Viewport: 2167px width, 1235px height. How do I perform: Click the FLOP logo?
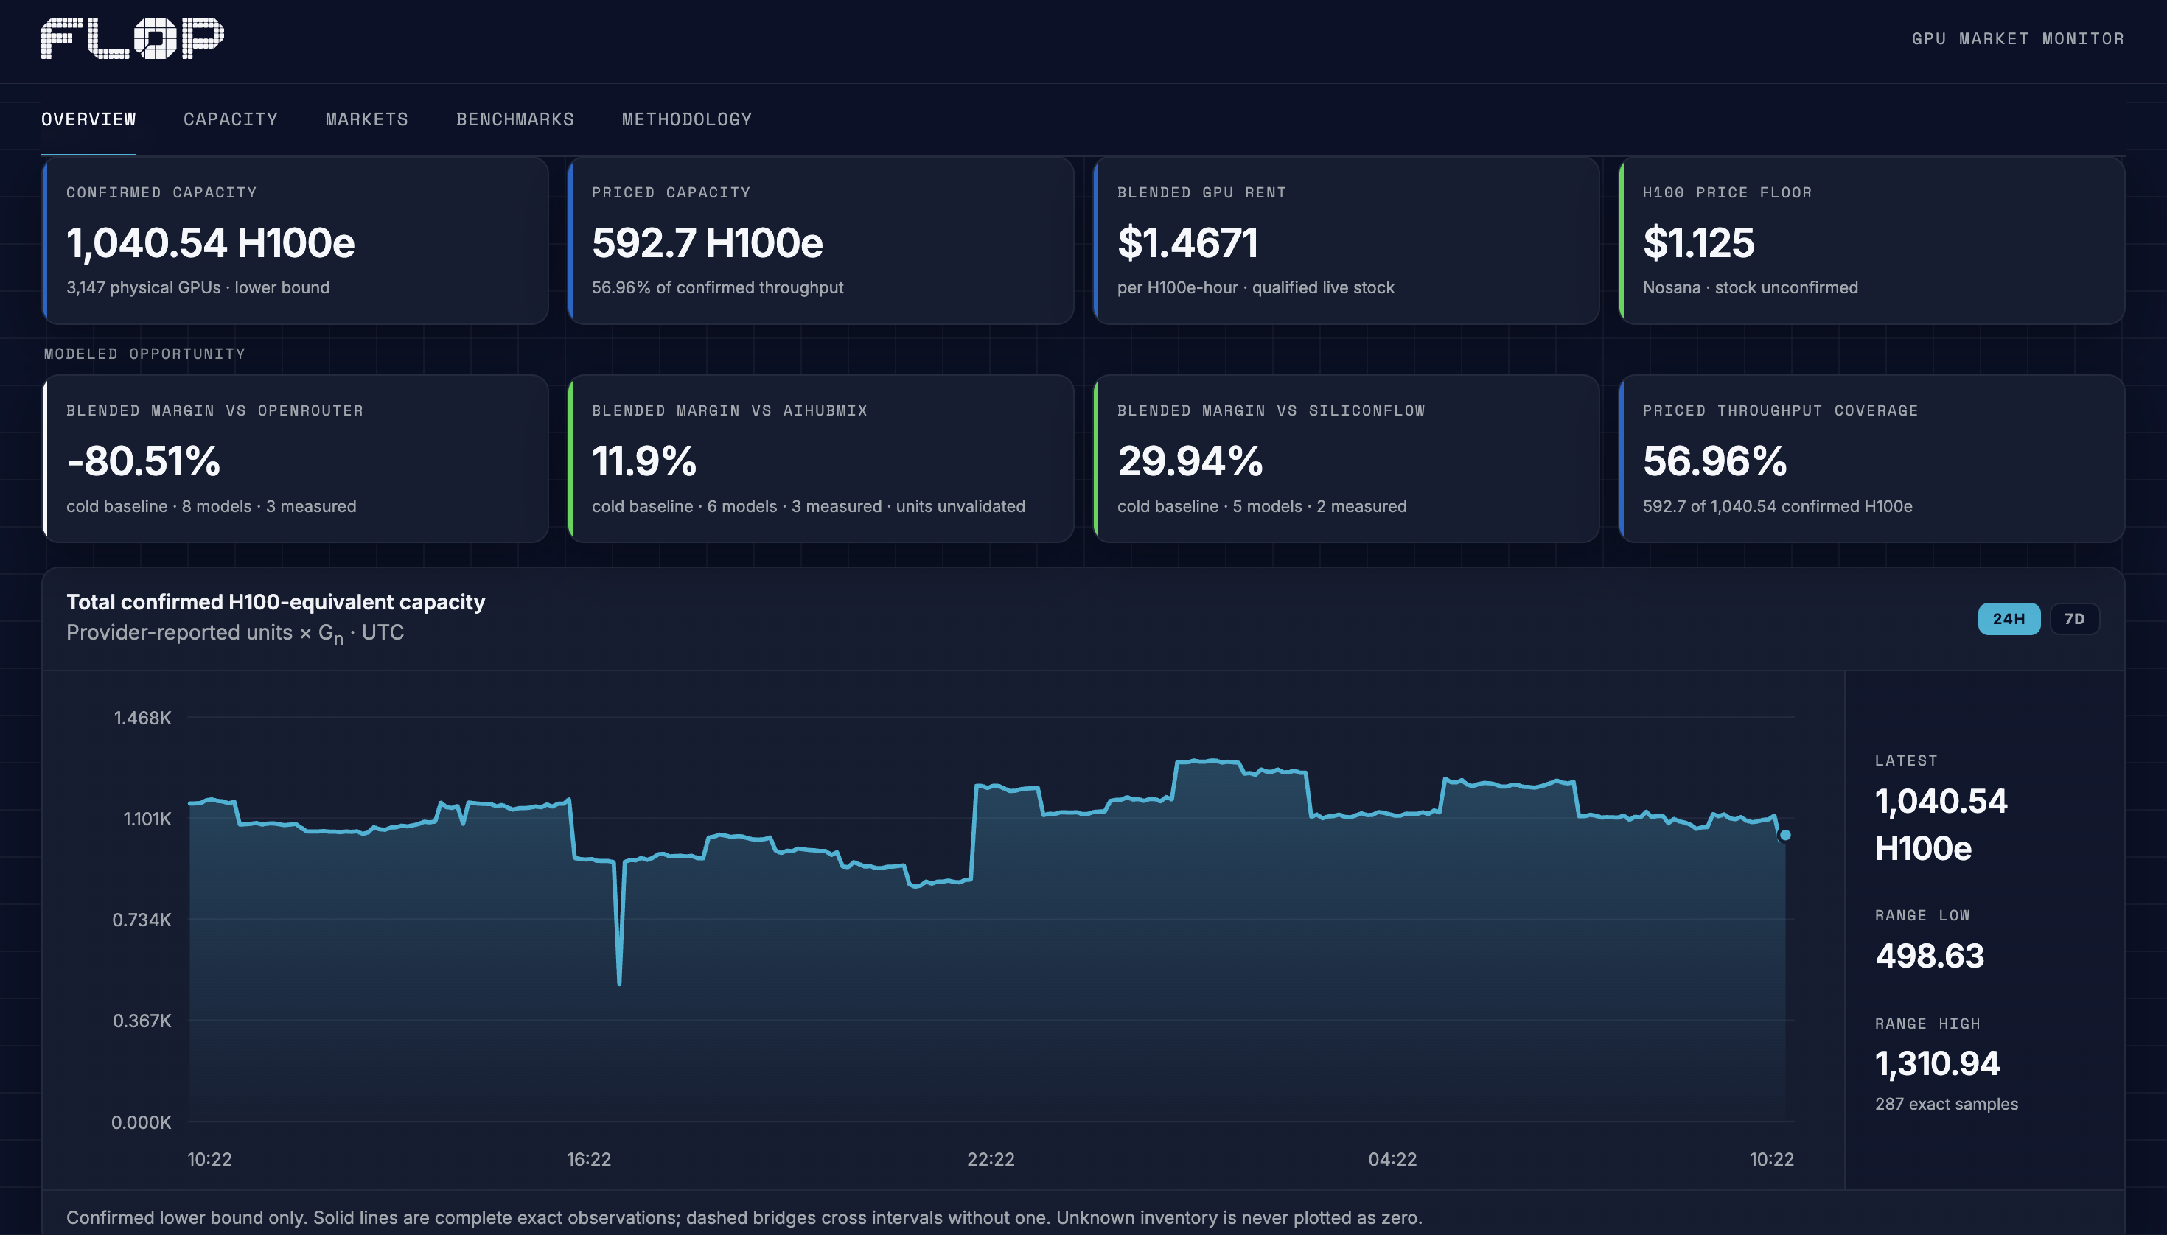tap(133, 38)
